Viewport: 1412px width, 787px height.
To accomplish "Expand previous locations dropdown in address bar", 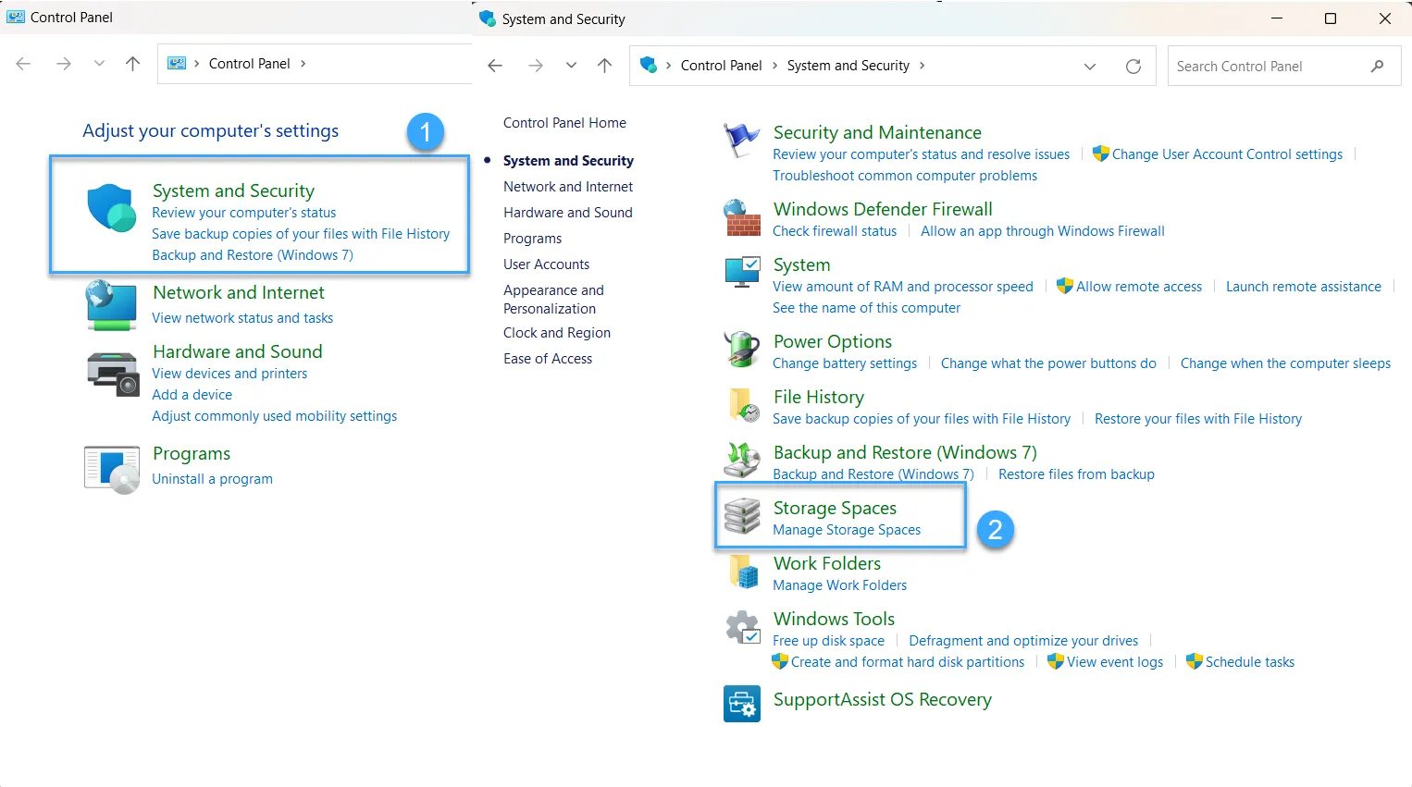I will pyautogui.click(x=1090, y=67).
